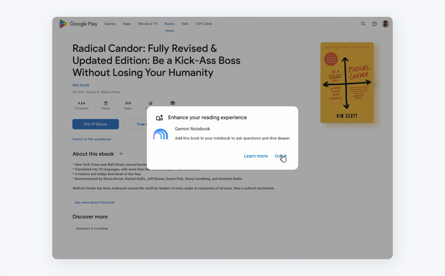
Task: Click the Radical Candor book title heading
Action: [156, 60]
